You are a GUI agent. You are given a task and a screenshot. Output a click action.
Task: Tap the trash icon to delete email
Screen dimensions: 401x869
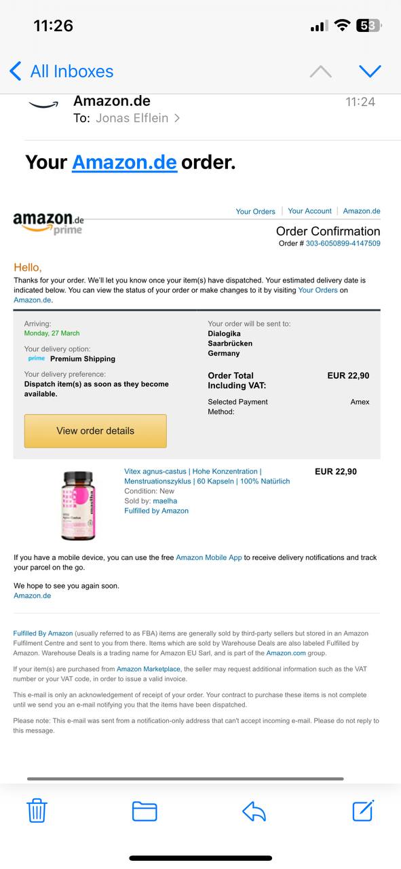click(x=37, y=811)
